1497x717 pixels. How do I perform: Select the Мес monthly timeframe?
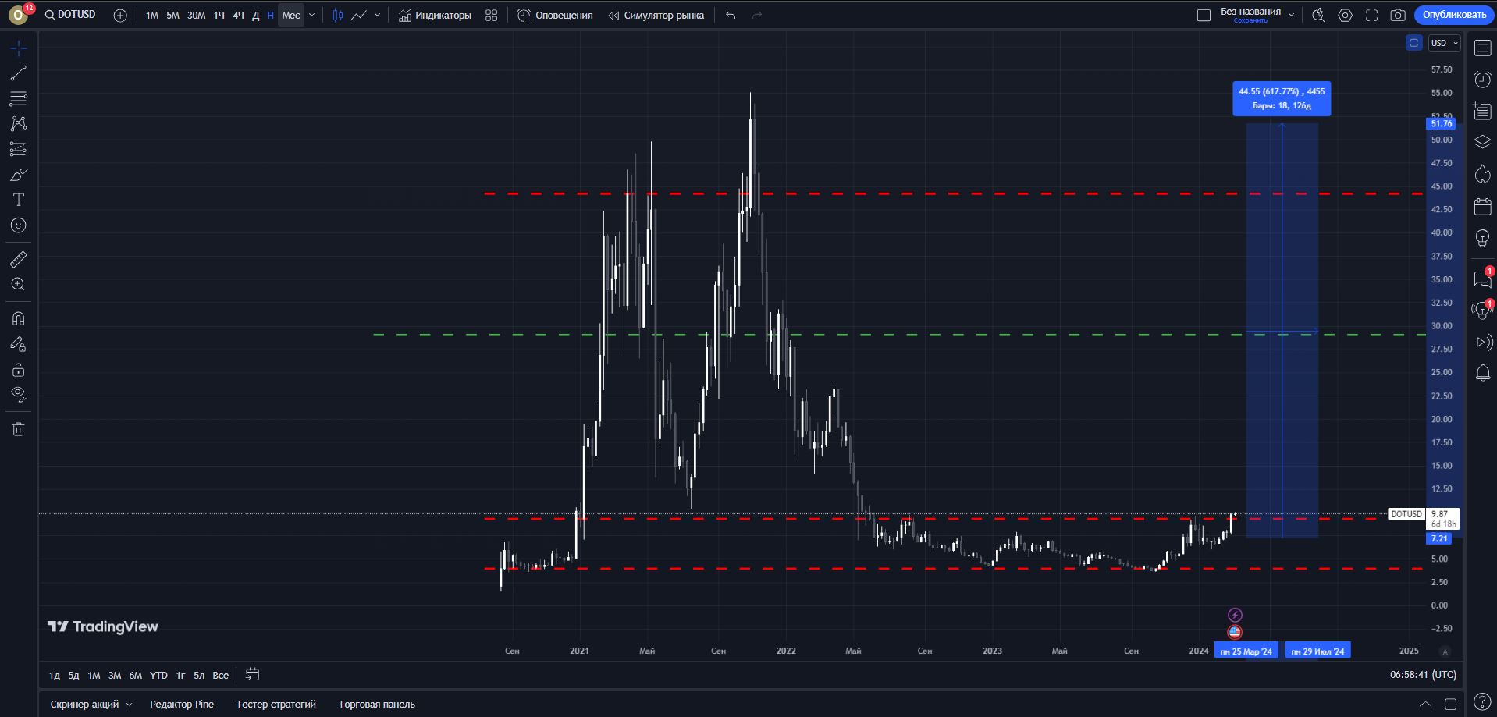pos(290,15)
